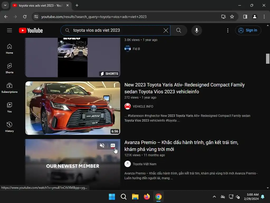Image resolution: width=270 pixels, height=203 pixels.
Task: Open Subscriptions in the sidebar
Action: coord(9,88)
